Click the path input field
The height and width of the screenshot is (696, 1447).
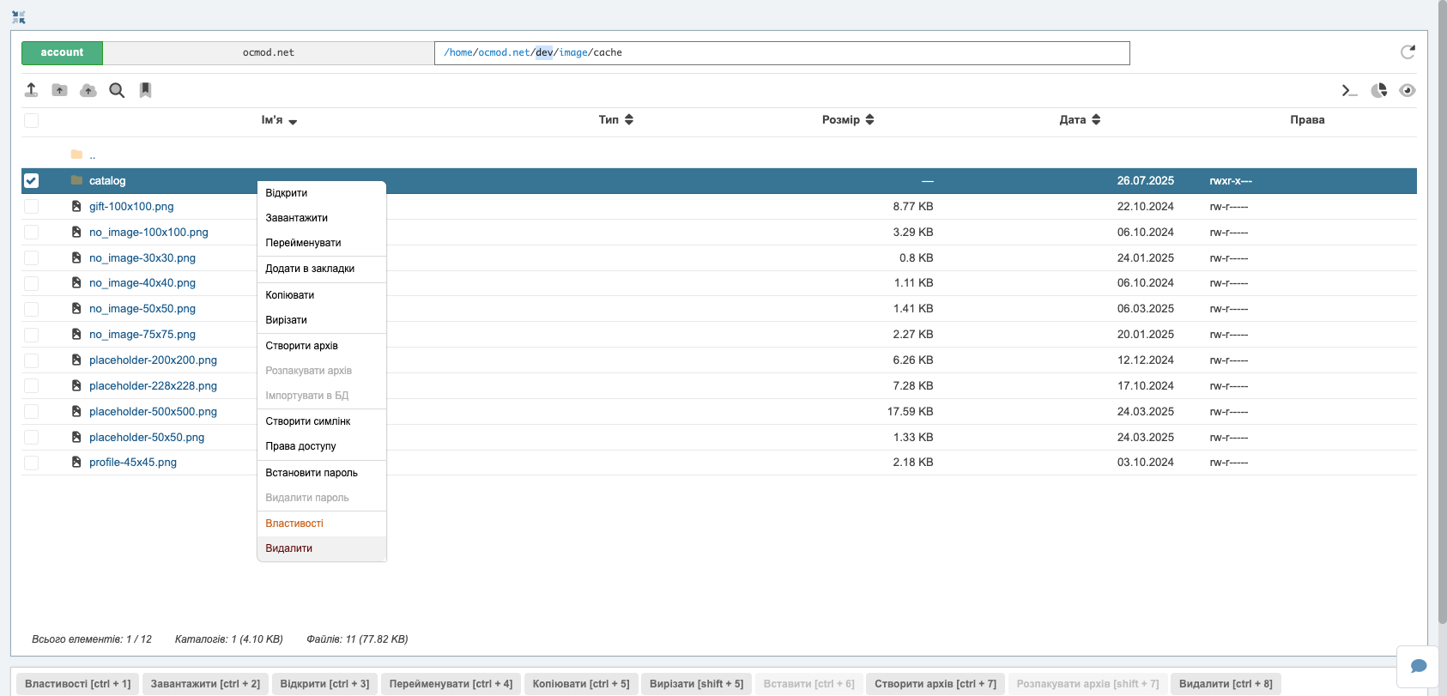(x=782, y=52)
